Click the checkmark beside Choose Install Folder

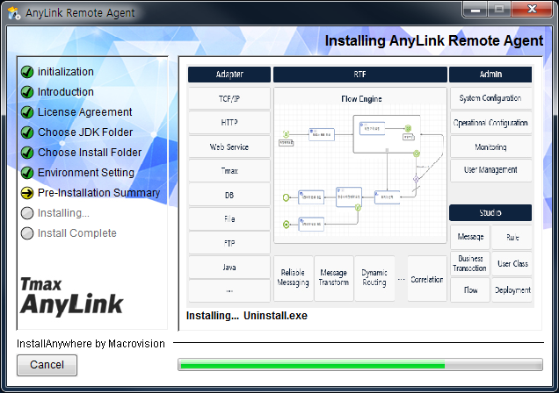pos(27,153)
